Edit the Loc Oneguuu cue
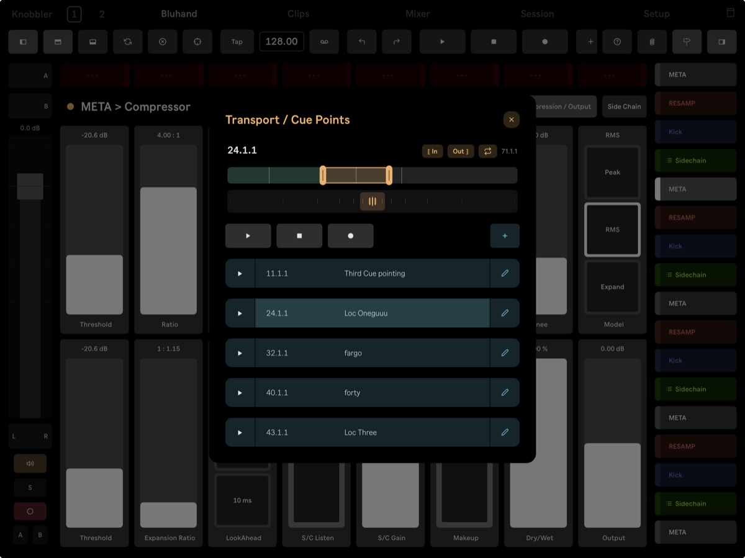 pos(505,313)
